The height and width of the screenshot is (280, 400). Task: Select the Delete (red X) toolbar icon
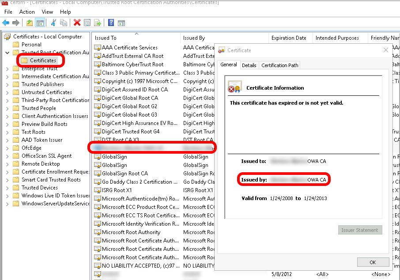tap(77, 22)
